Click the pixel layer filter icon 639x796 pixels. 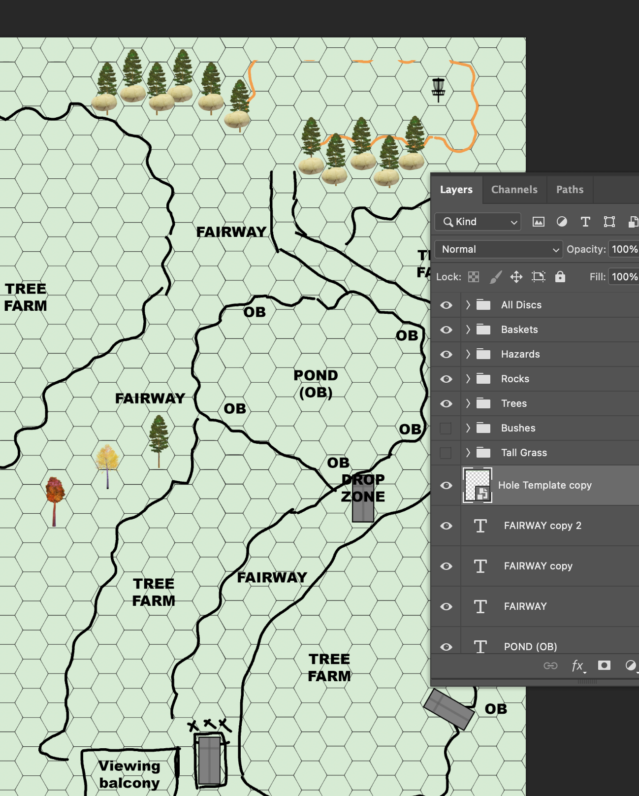tap(539, 222)
